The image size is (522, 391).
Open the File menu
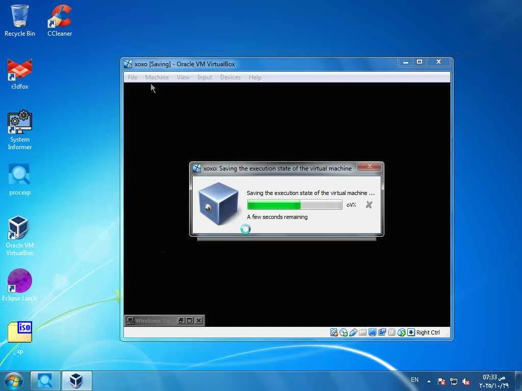133,77
